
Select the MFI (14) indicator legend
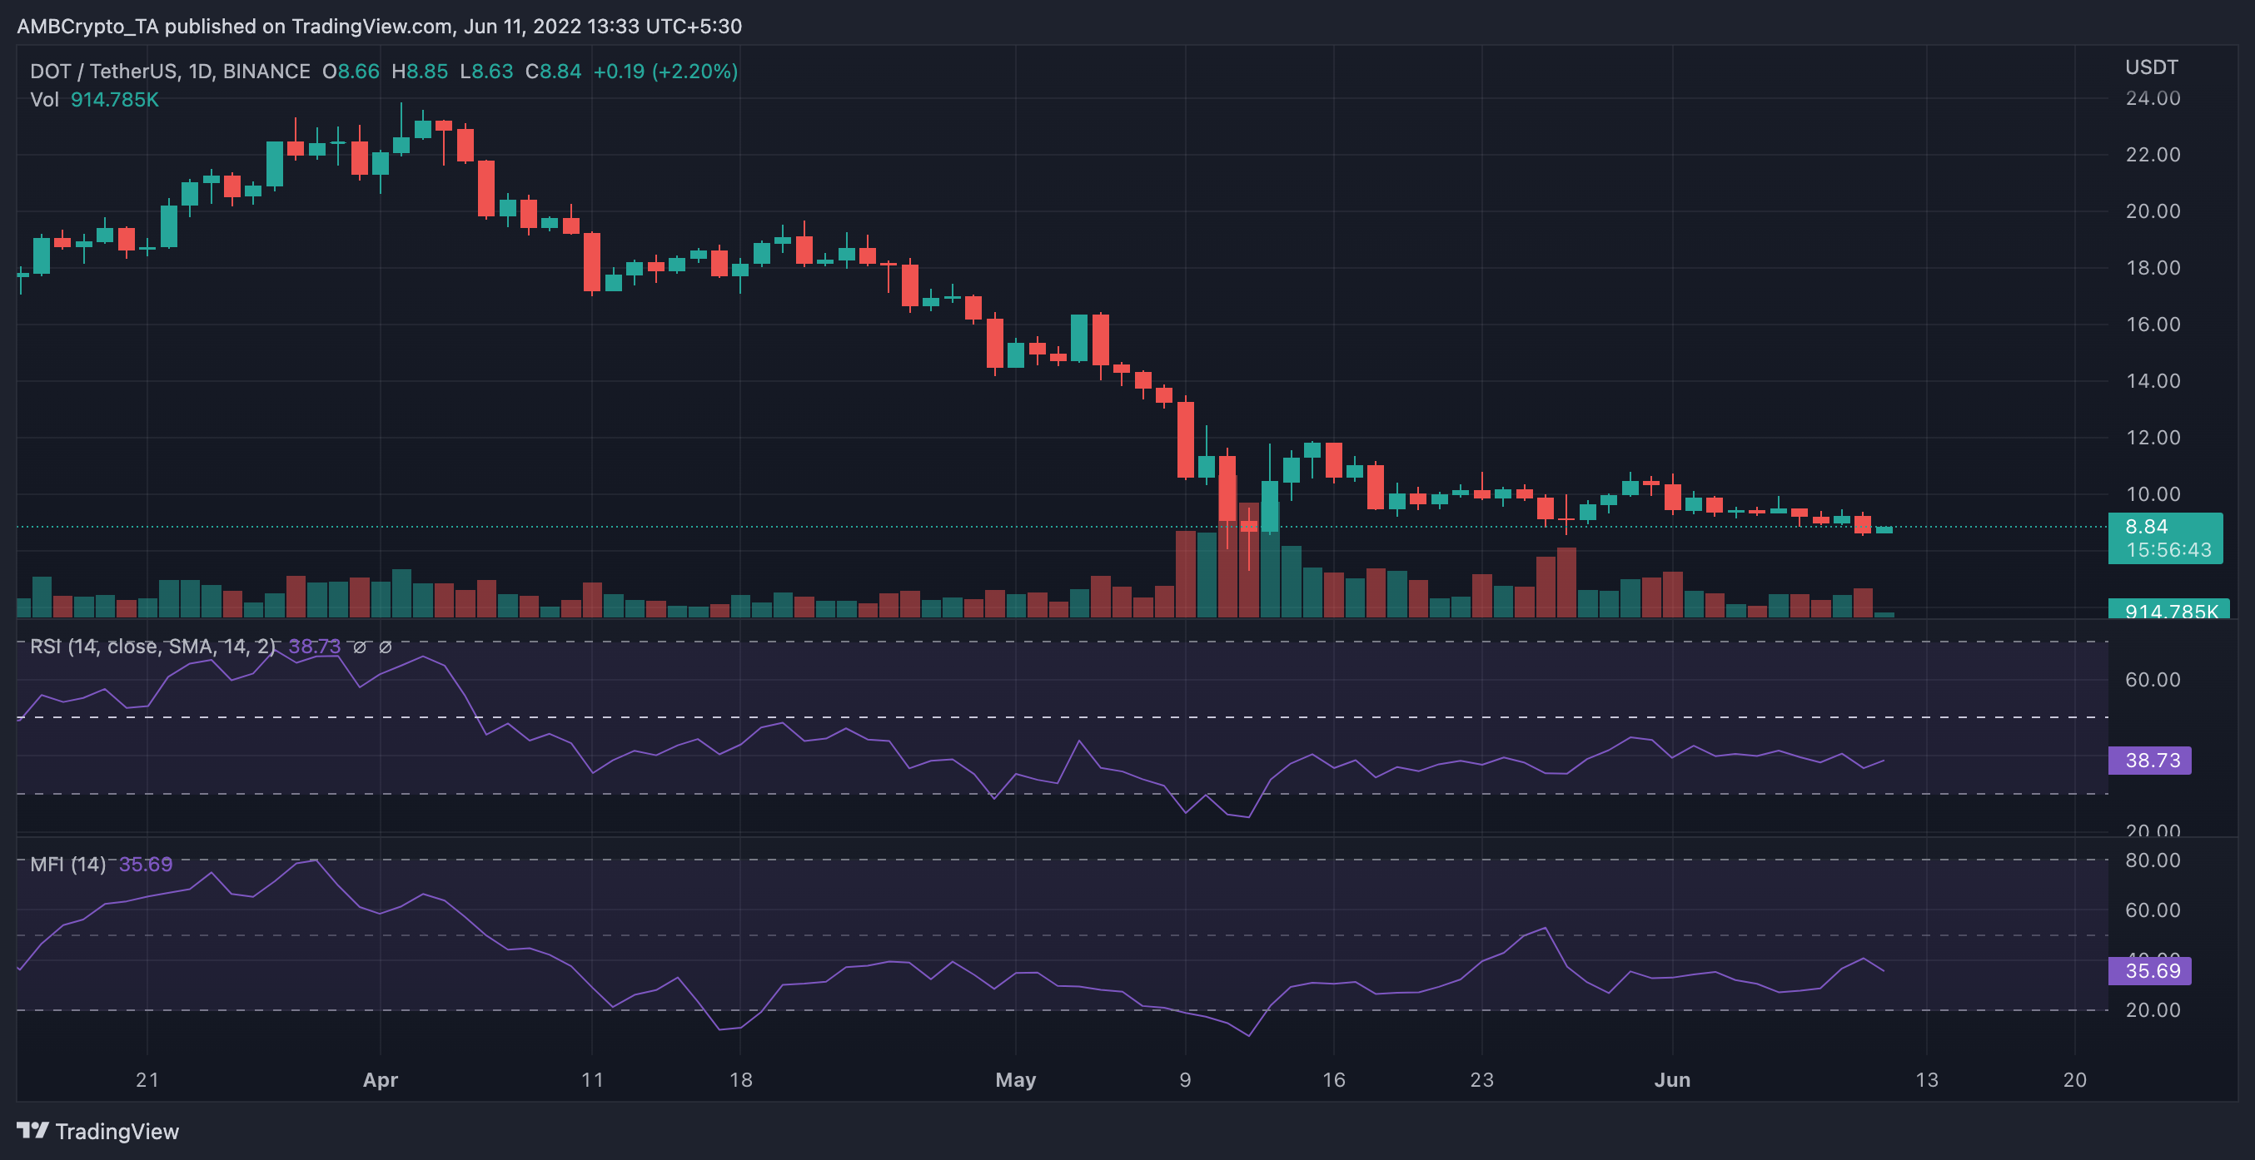[67, 864]
